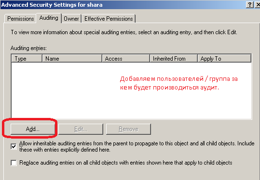Click the greyed-out Remove button
Viewport: 260px width, 180px height.
pos(128,129)
